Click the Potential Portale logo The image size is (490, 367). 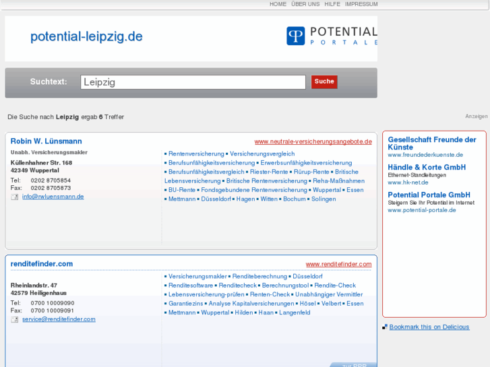[x=331, y=36]
